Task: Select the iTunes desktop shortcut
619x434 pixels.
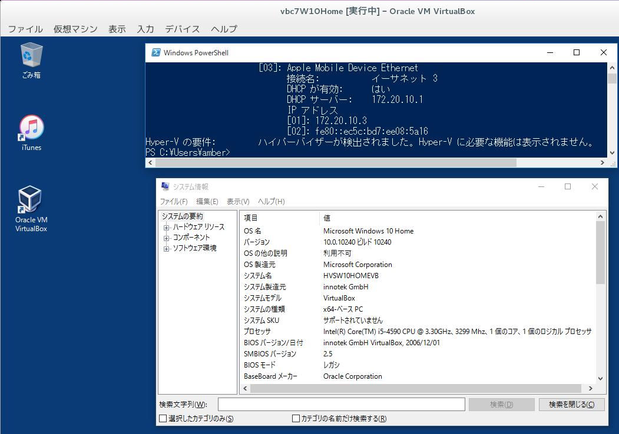Action: [31, 133]
